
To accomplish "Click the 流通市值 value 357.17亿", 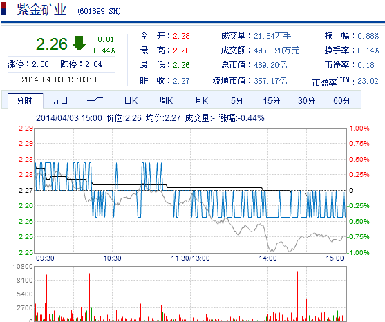I will (270, 81).
